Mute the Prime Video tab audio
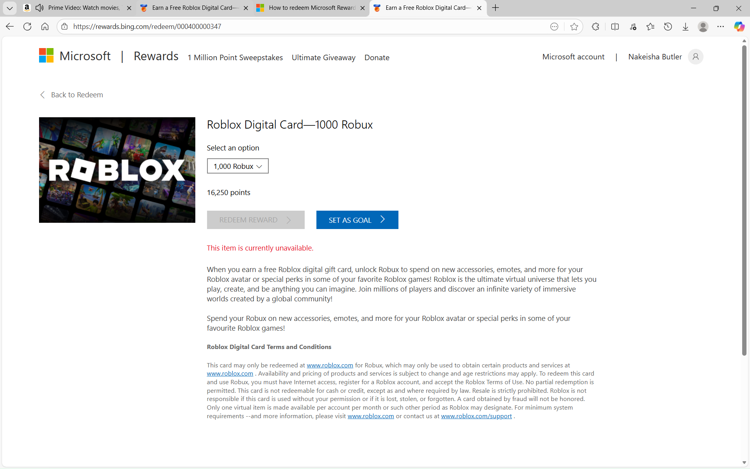 coord(39,8)
